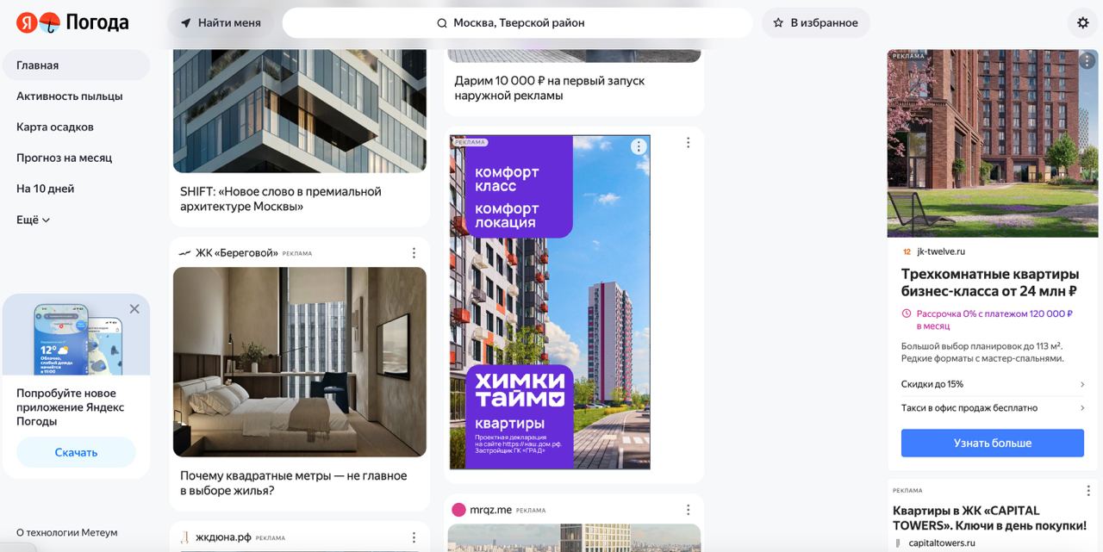The image size is (1103, 552).
Task: Open the «Трехкомнатные квартиры бизнес-класса» headline
Action: (990, 282)
